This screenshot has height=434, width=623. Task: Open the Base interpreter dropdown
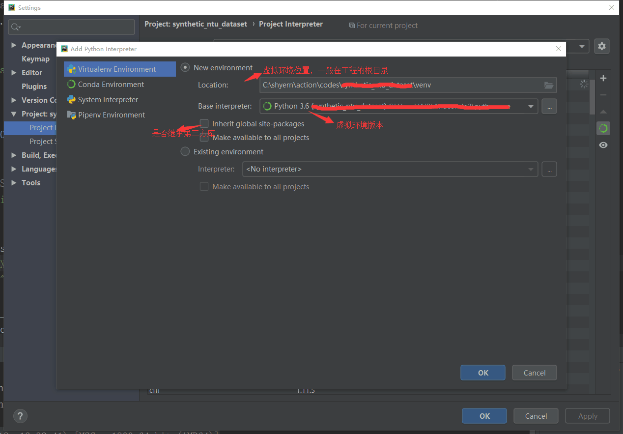click(531, 106)
